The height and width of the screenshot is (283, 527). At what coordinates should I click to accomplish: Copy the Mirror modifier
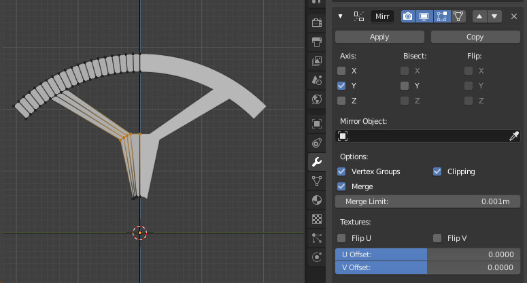[x=475, y=37]
